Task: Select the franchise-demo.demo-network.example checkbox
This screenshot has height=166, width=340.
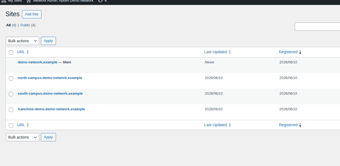Action: click(x=11, y=110)
